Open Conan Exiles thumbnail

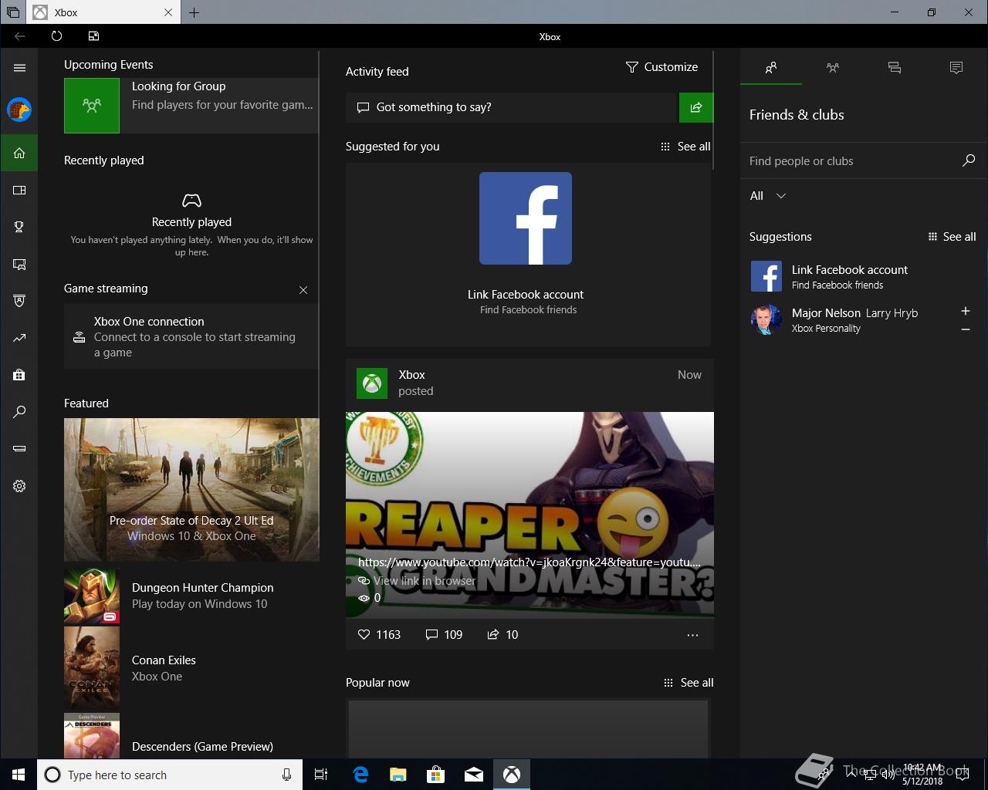coord(92,668)
